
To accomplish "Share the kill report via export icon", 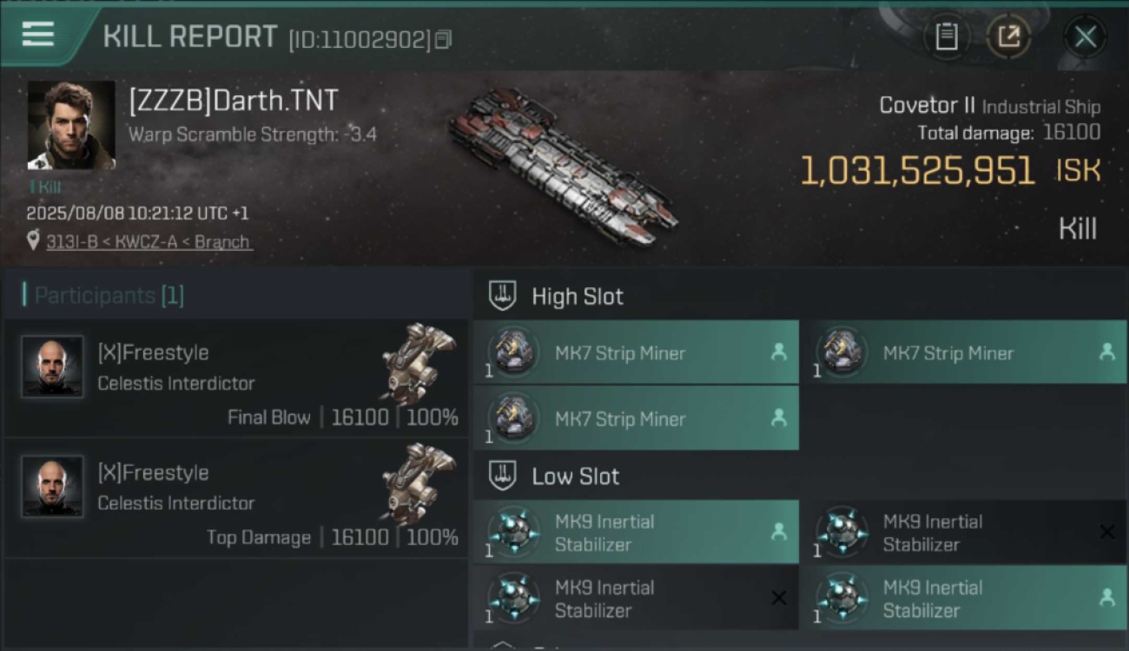I will coord(1009,36).
